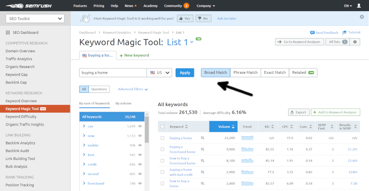Image resolution: width=369 pixels, height=191 pixels.
Task: Open the SEO Toolkit dropdown
Action: click(35, 19)
